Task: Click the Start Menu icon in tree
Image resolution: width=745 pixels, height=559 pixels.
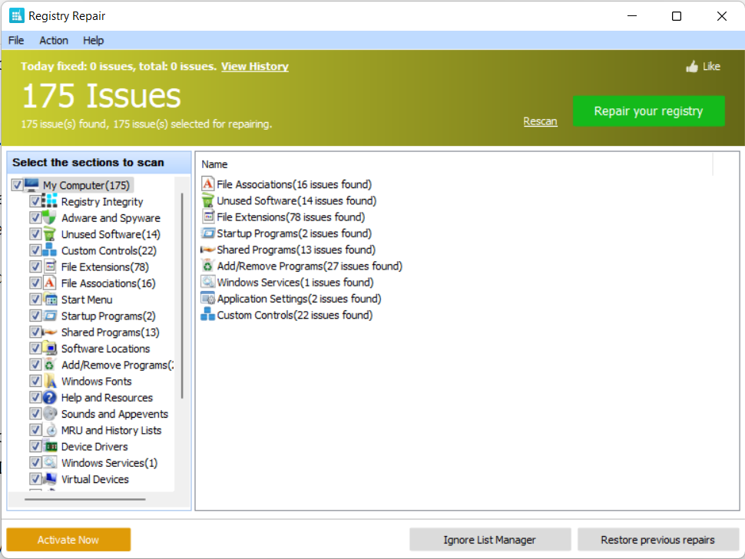Action: (51, 299)
